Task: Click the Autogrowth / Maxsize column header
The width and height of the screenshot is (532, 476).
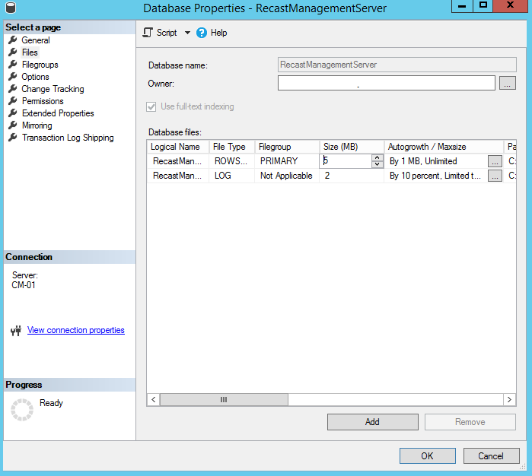Action: coord(444,147)
